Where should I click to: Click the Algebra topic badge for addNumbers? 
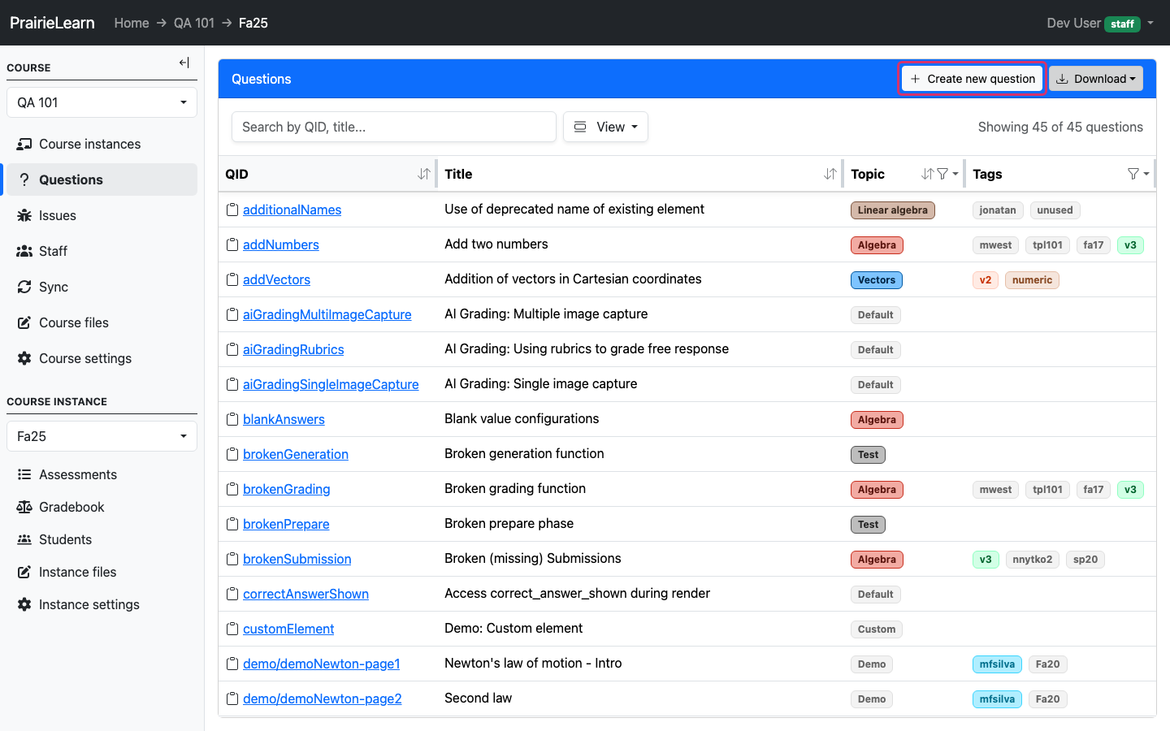[877, 245]
